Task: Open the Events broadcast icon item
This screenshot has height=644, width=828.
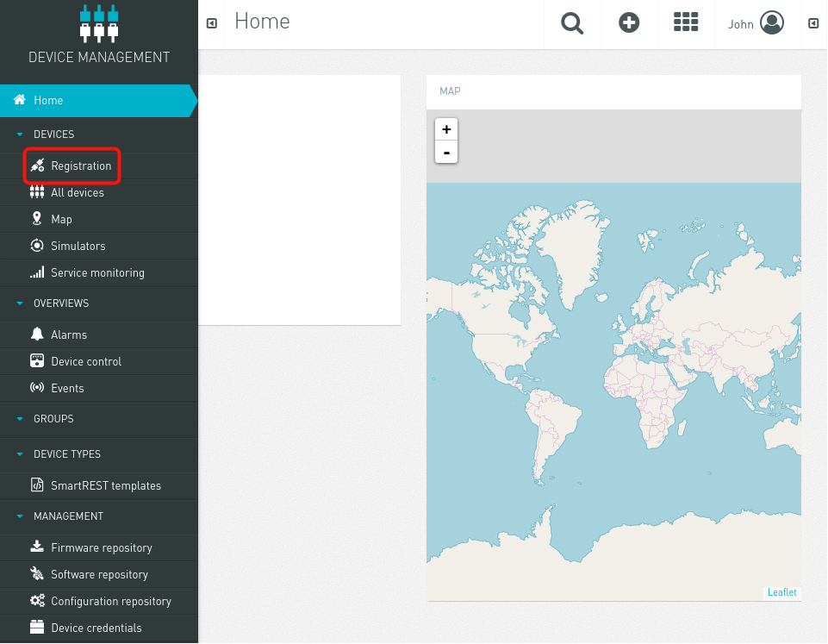Action: (x=67, y=388)
